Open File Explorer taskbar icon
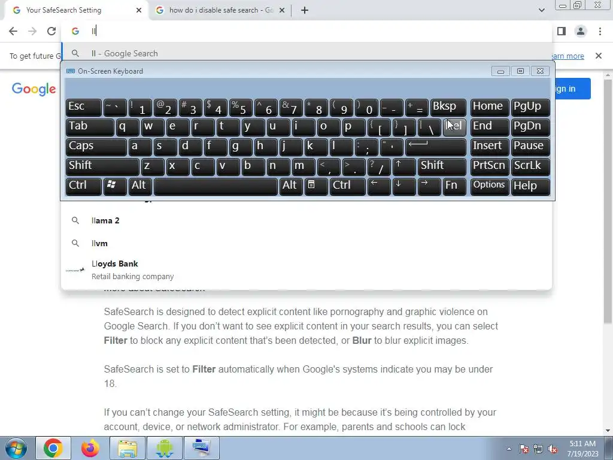613x460 pixels. coord(128,448)
